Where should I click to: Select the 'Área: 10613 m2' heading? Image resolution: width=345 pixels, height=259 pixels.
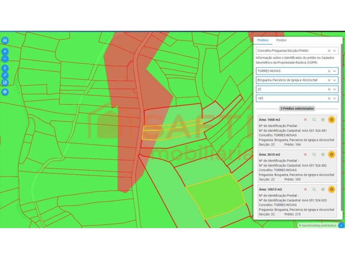coord(270,190)
